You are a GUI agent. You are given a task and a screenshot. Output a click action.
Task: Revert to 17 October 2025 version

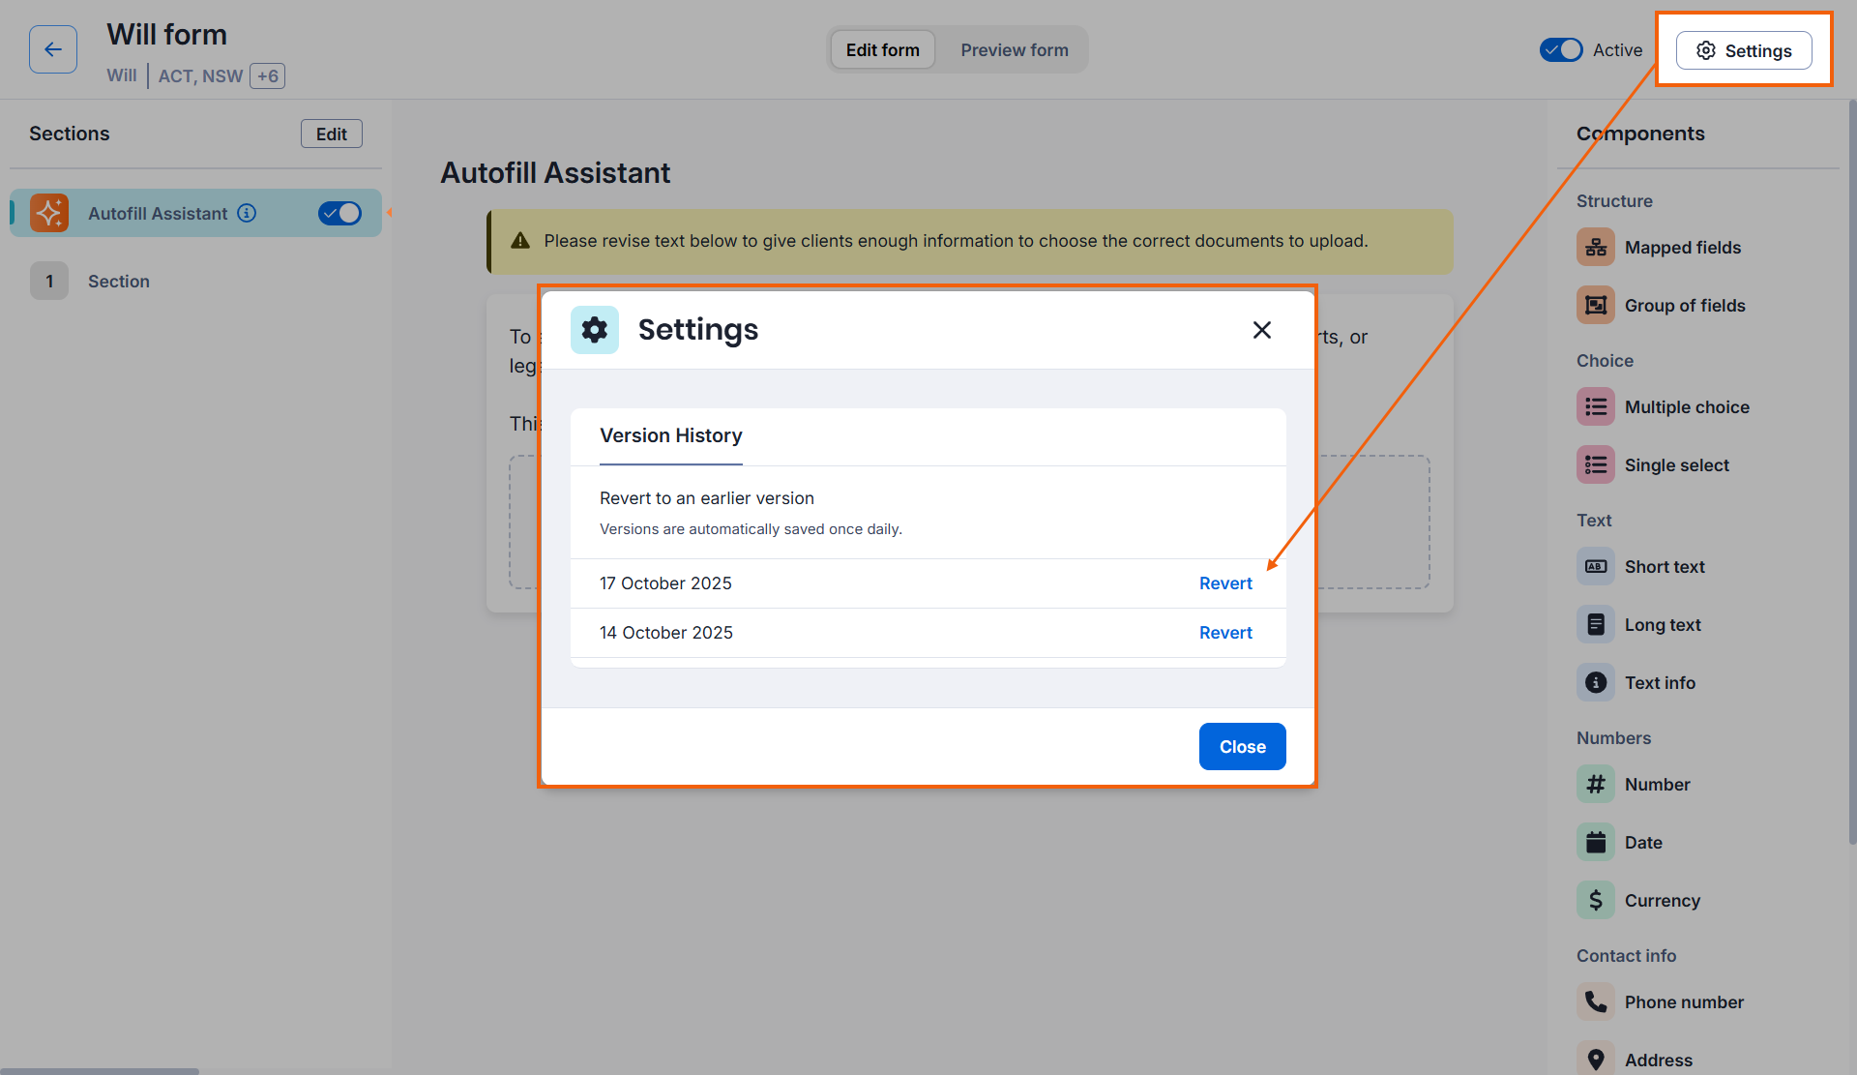click(x=1225, y=583)
